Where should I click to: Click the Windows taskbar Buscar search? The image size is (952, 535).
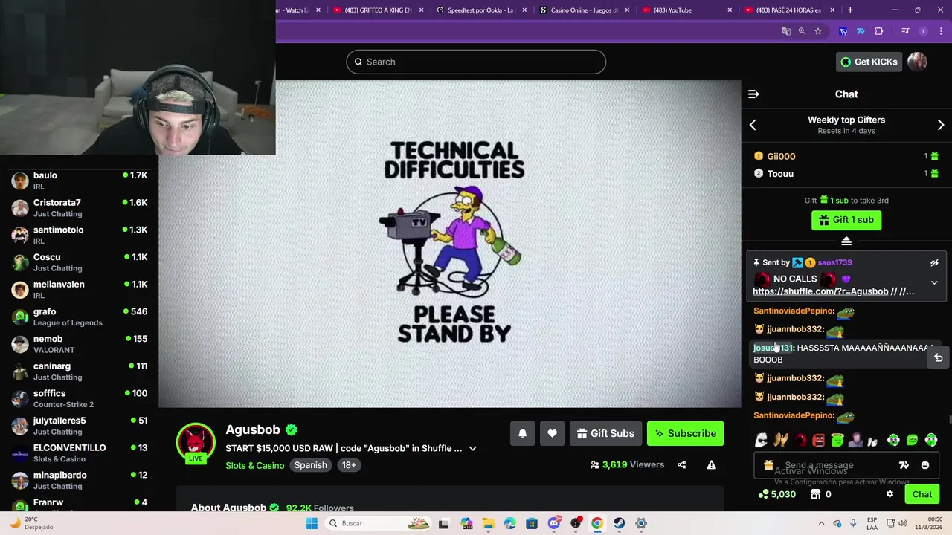[379, 523]
